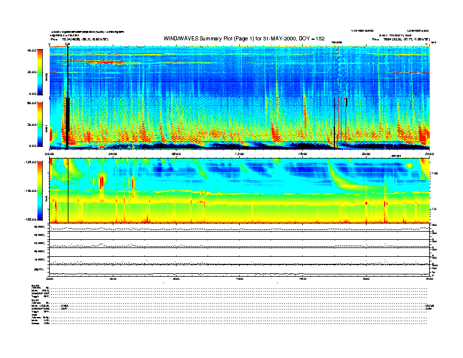Viewport: 463px width, 358px height.
Task: Click the 60.00 label on RAD1 scale
Action: [x=32, y=103]
